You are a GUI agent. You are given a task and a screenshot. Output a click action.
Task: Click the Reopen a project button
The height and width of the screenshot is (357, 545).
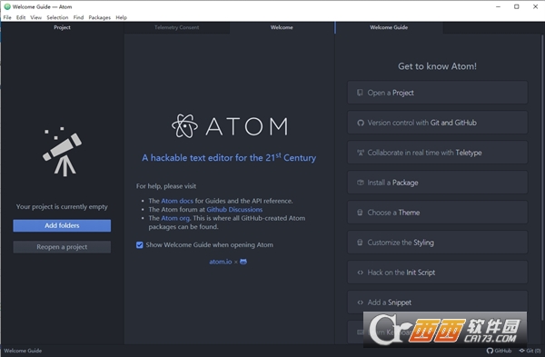pos(62,247)
